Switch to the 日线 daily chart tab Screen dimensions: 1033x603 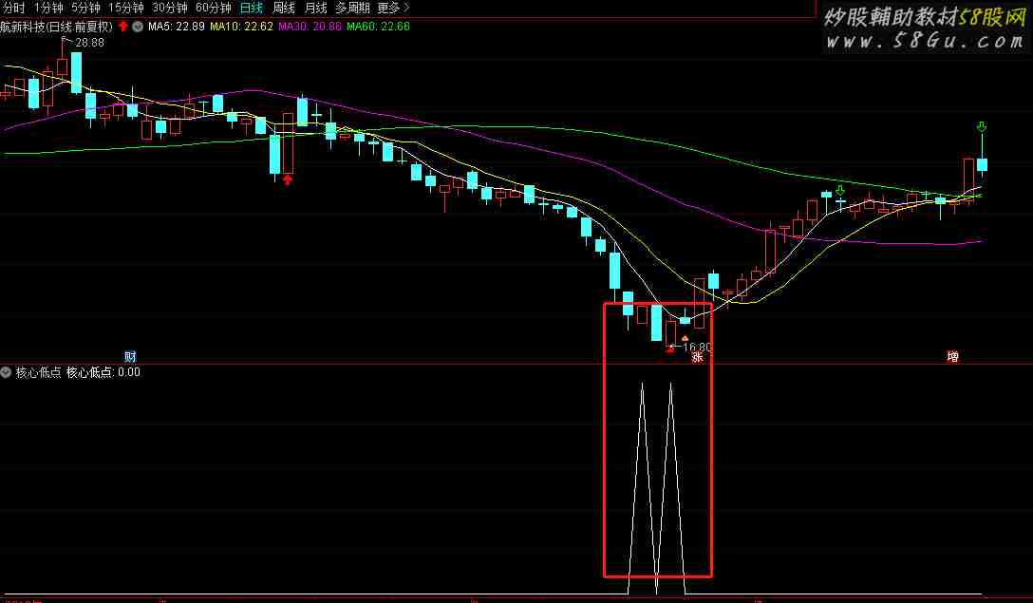[x=252, y=8]
